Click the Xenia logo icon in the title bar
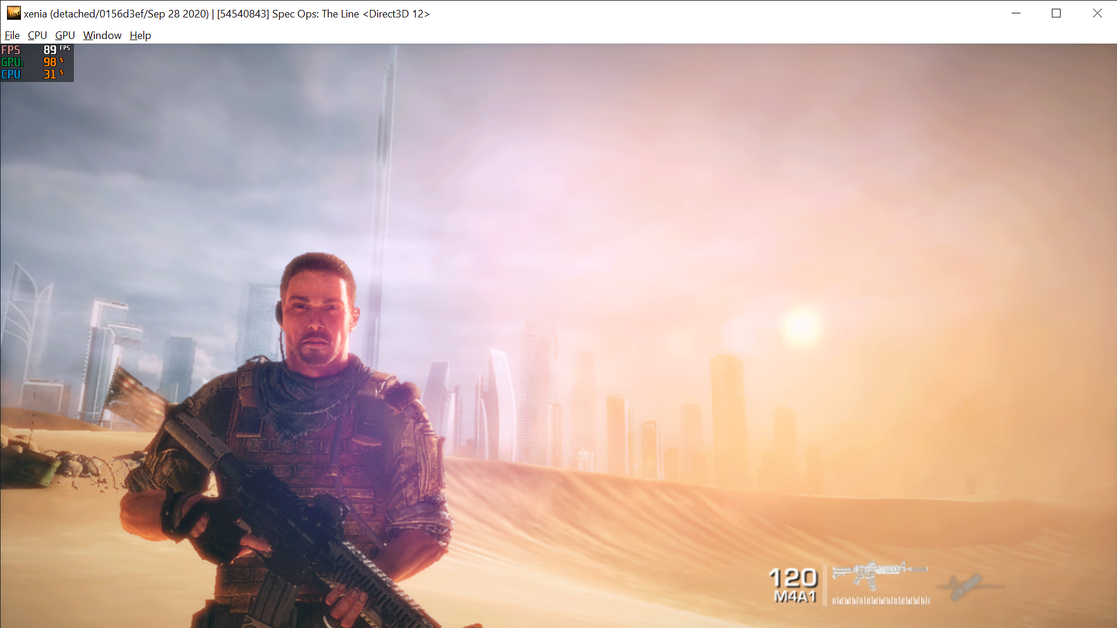 (13, 13)
